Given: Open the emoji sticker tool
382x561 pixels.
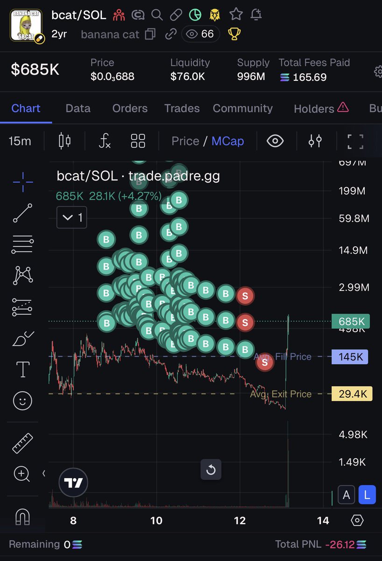Looking at the screenshot, I should click(22, 400).
